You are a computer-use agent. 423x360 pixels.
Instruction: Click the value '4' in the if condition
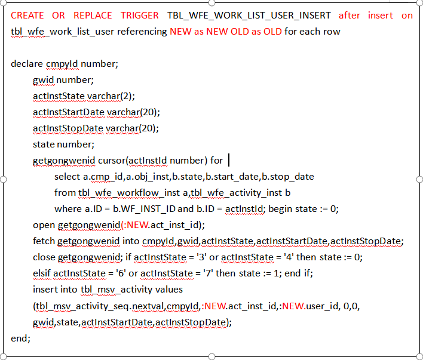[x=289, y=257]
